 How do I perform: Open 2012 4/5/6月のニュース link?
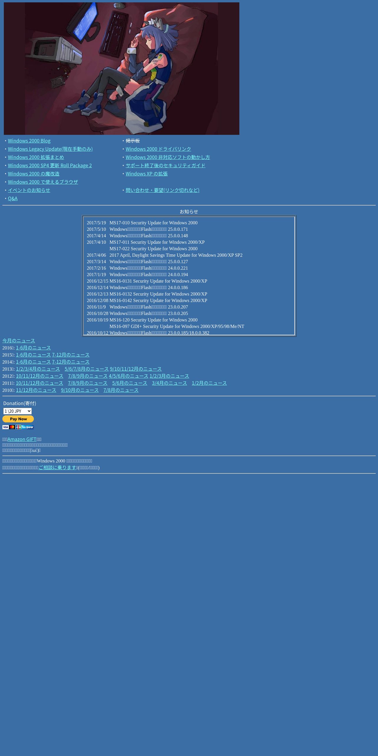[128, 376]
